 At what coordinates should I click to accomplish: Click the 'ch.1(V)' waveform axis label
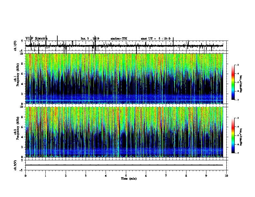tap(15, 46)
